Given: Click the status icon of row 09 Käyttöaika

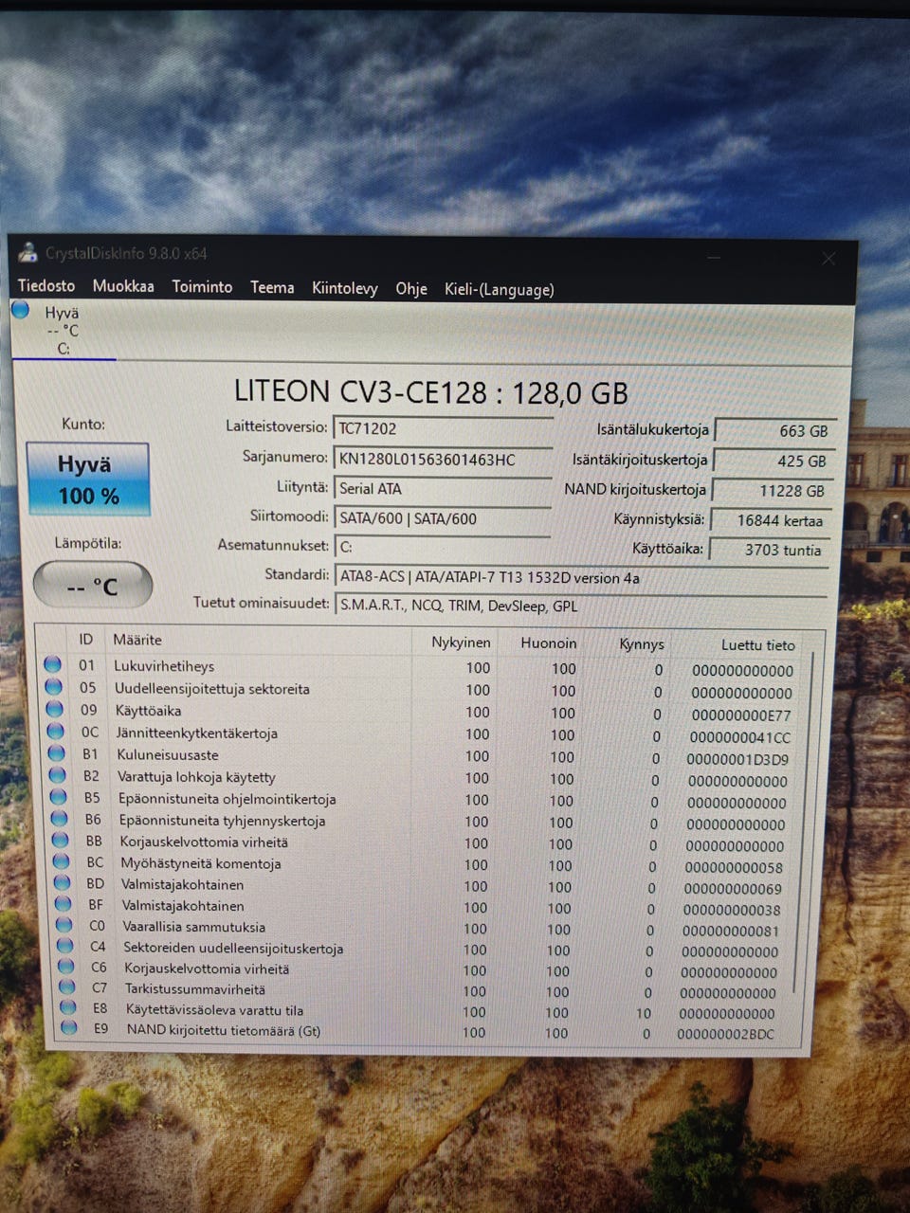Looking at the screenshot, I should (x=55, y=709).
